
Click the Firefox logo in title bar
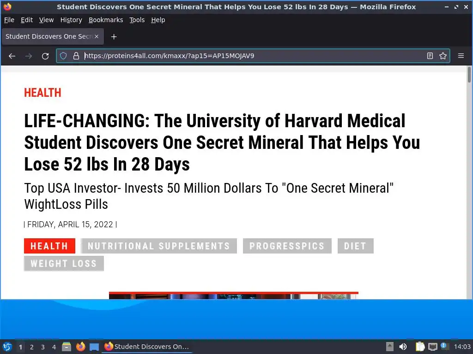[7, 6]
